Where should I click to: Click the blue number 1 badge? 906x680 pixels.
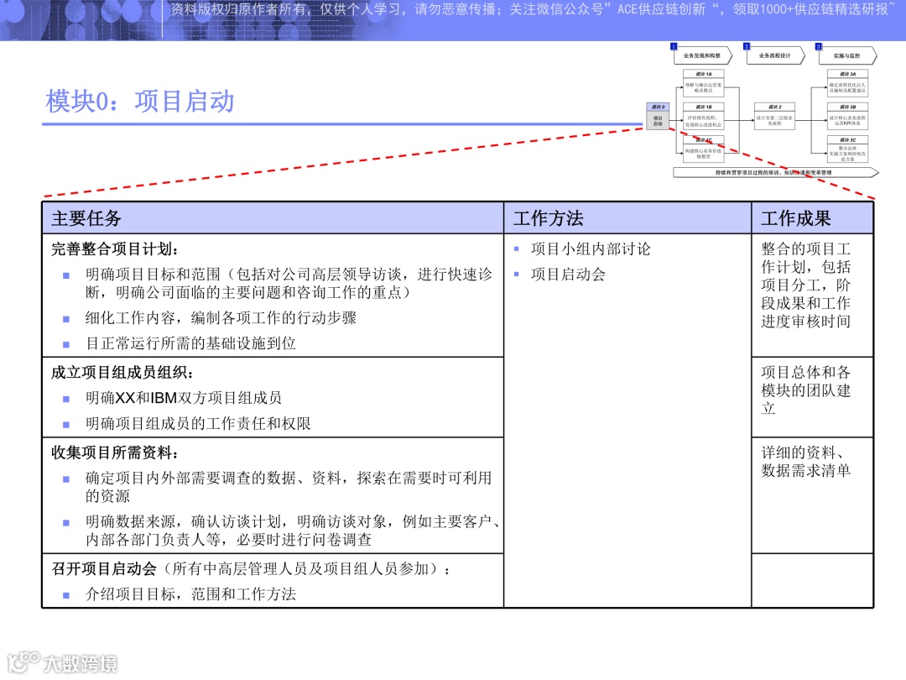(673, 45)
